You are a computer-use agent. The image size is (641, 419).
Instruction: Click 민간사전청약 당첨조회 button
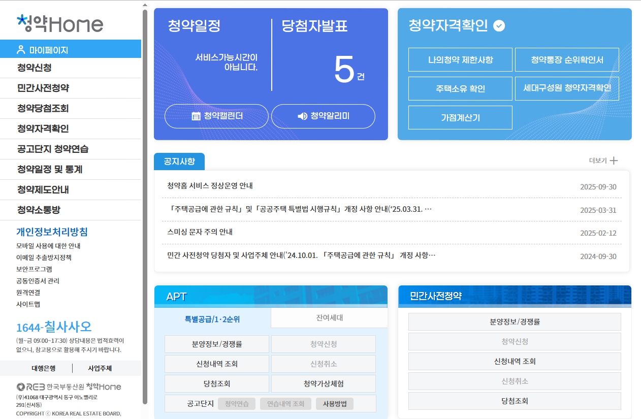515,401
